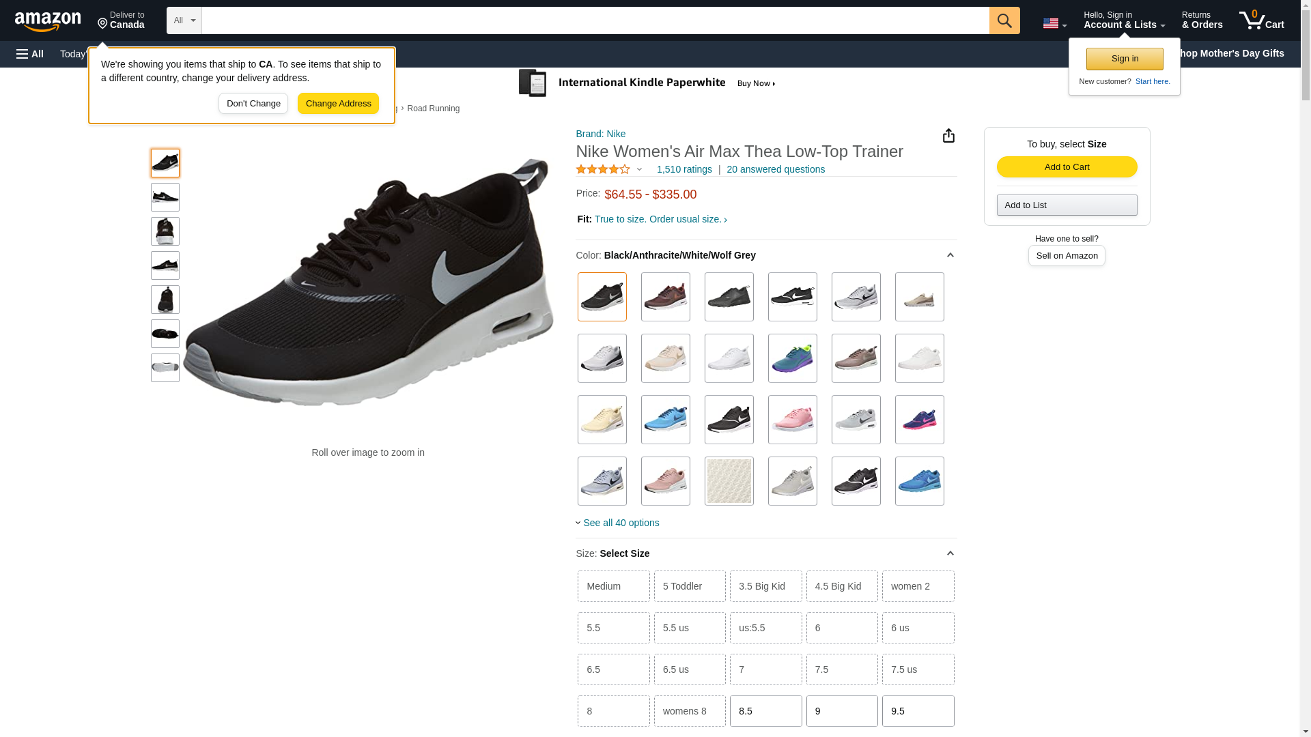Expand See all 40 options
This screenshot has width=1311, height=737.
tap(620, 523)
